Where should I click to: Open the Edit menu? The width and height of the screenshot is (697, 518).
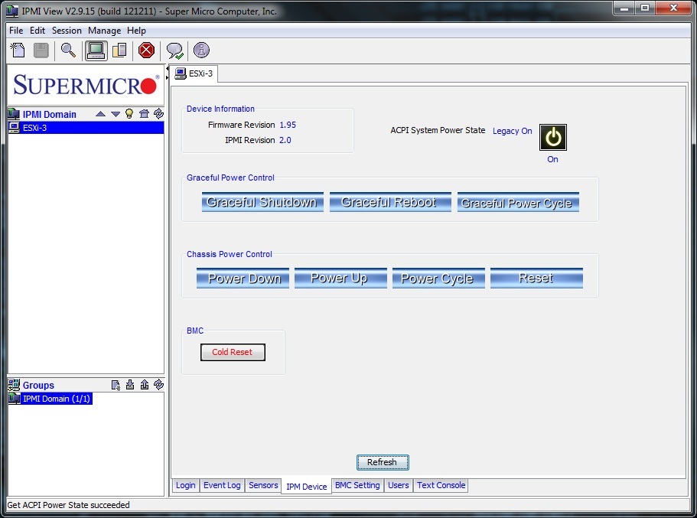(x=37, y=31)
